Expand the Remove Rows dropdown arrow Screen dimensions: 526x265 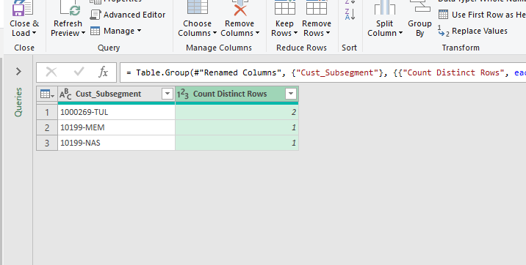328,33
